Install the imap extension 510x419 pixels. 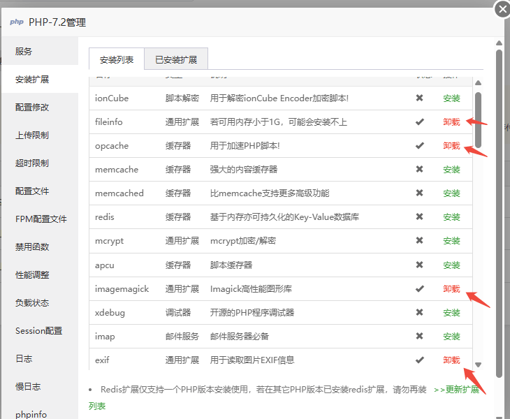click(x=451, y=336)
